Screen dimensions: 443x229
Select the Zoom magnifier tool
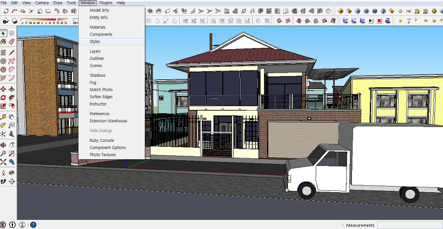(x=4, y=153)
